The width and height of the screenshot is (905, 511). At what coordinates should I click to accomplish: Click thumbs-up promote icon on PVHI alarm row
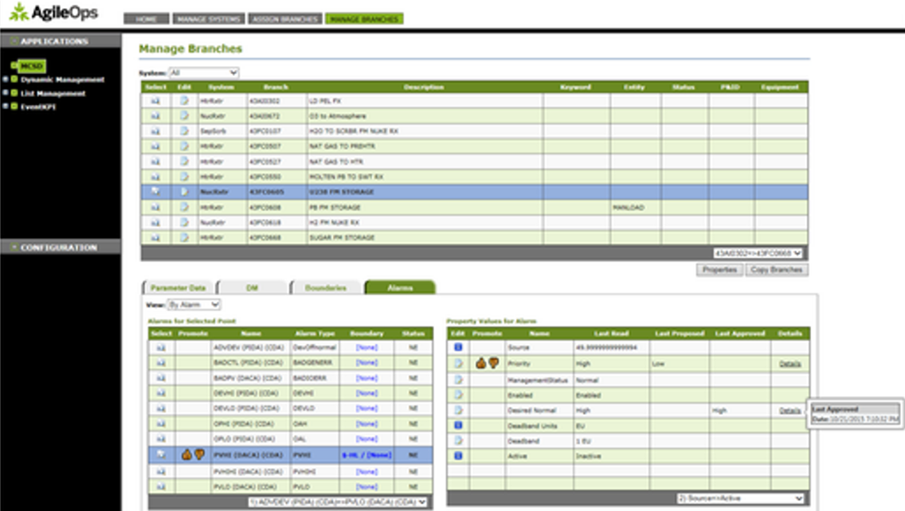(186, 454)
